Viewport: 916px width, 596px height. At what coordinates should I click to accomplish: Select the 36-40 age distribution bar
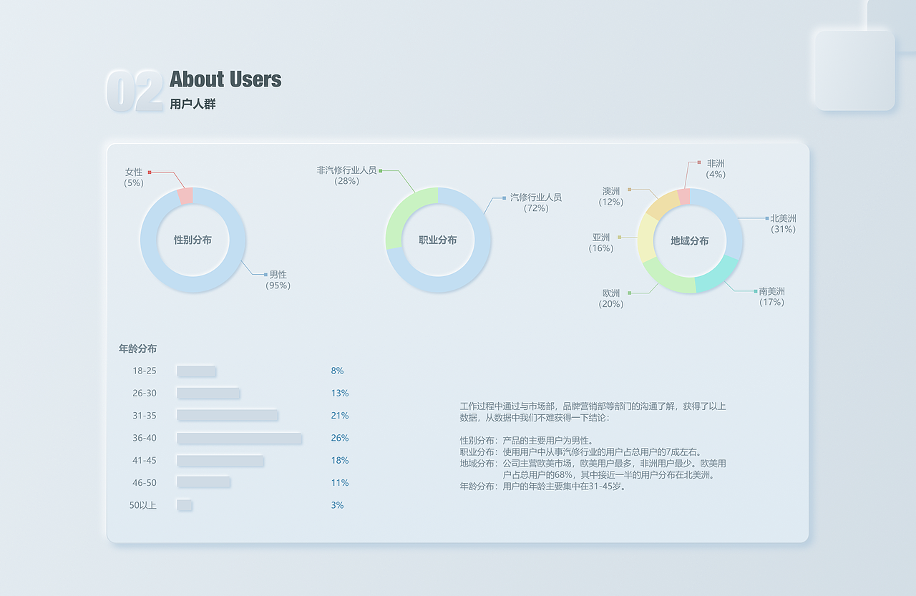coord(240,438)
